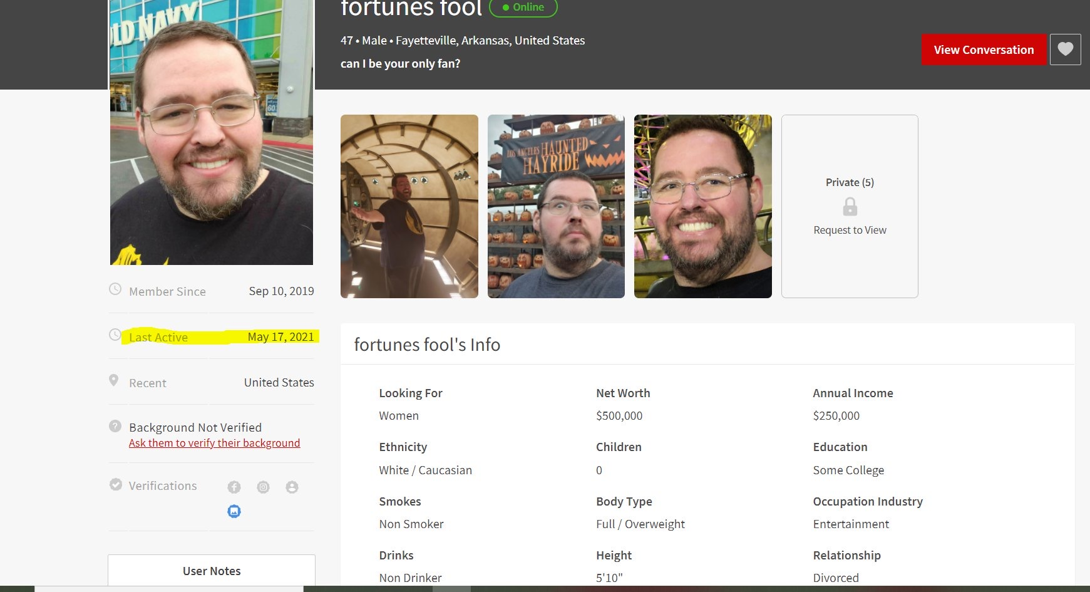Click the 'Net Worth' label

tap(623, 393)
